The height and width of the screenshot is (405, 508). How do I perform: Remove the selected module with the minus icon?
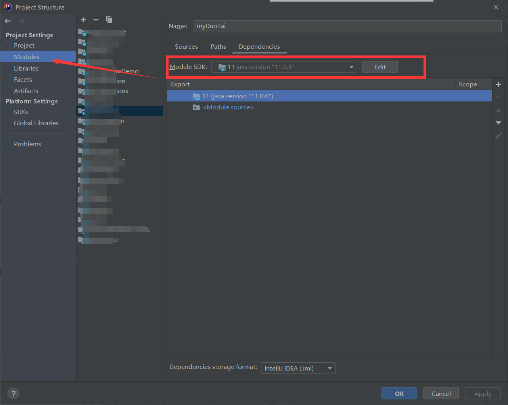96,20
